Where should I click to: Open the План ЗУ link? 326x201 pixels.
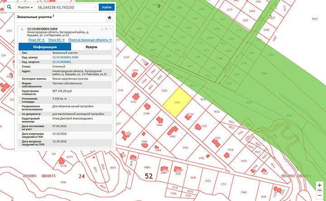click(36, 40)
